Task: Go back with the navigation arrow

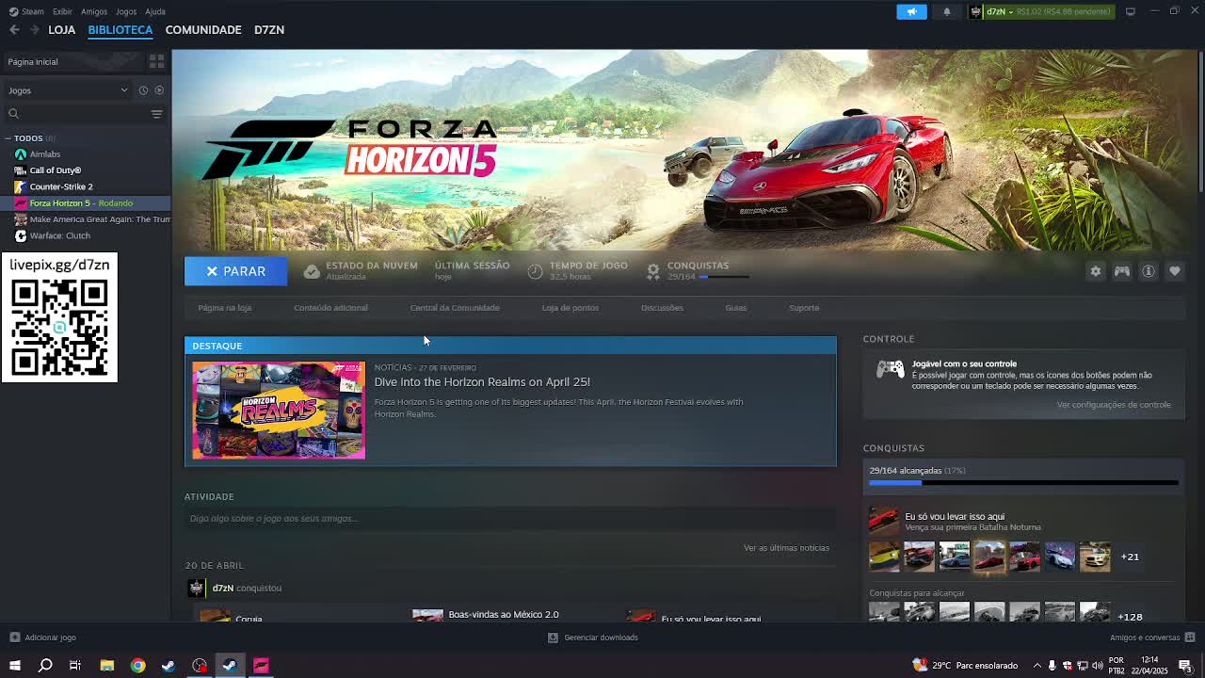Action: coord(14,30)
